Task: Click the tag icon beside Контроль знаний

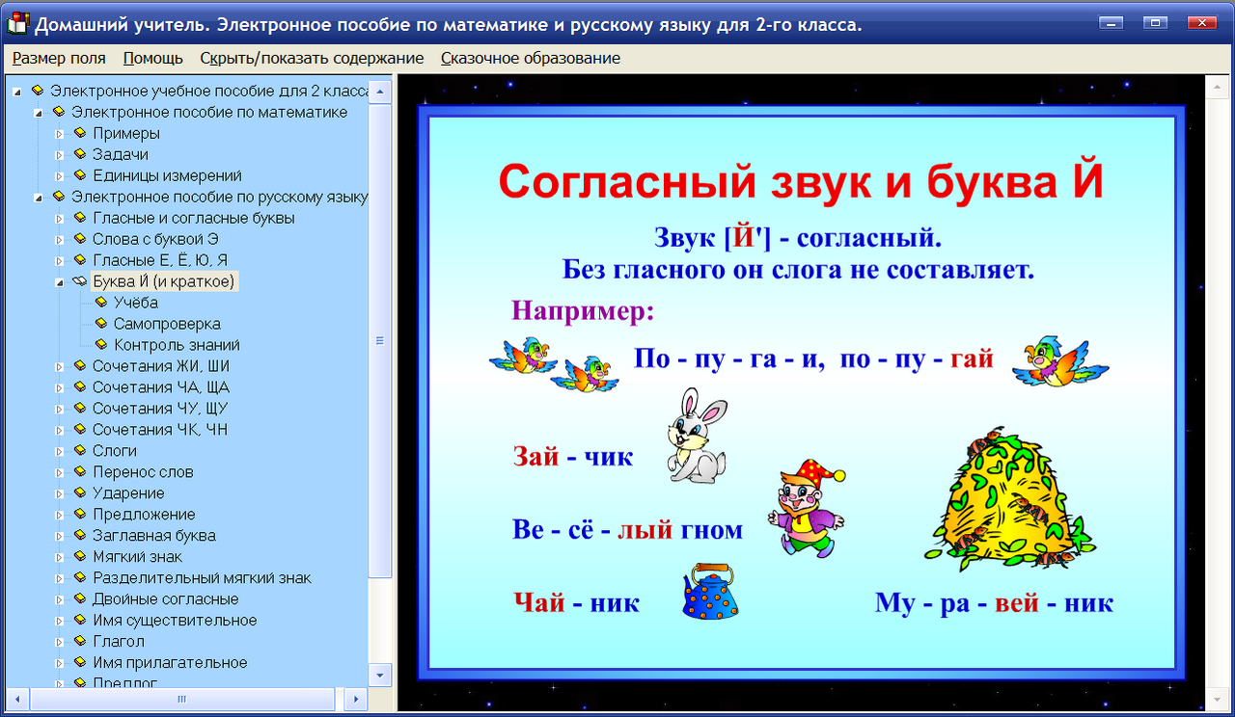Action: pos(102,345)
